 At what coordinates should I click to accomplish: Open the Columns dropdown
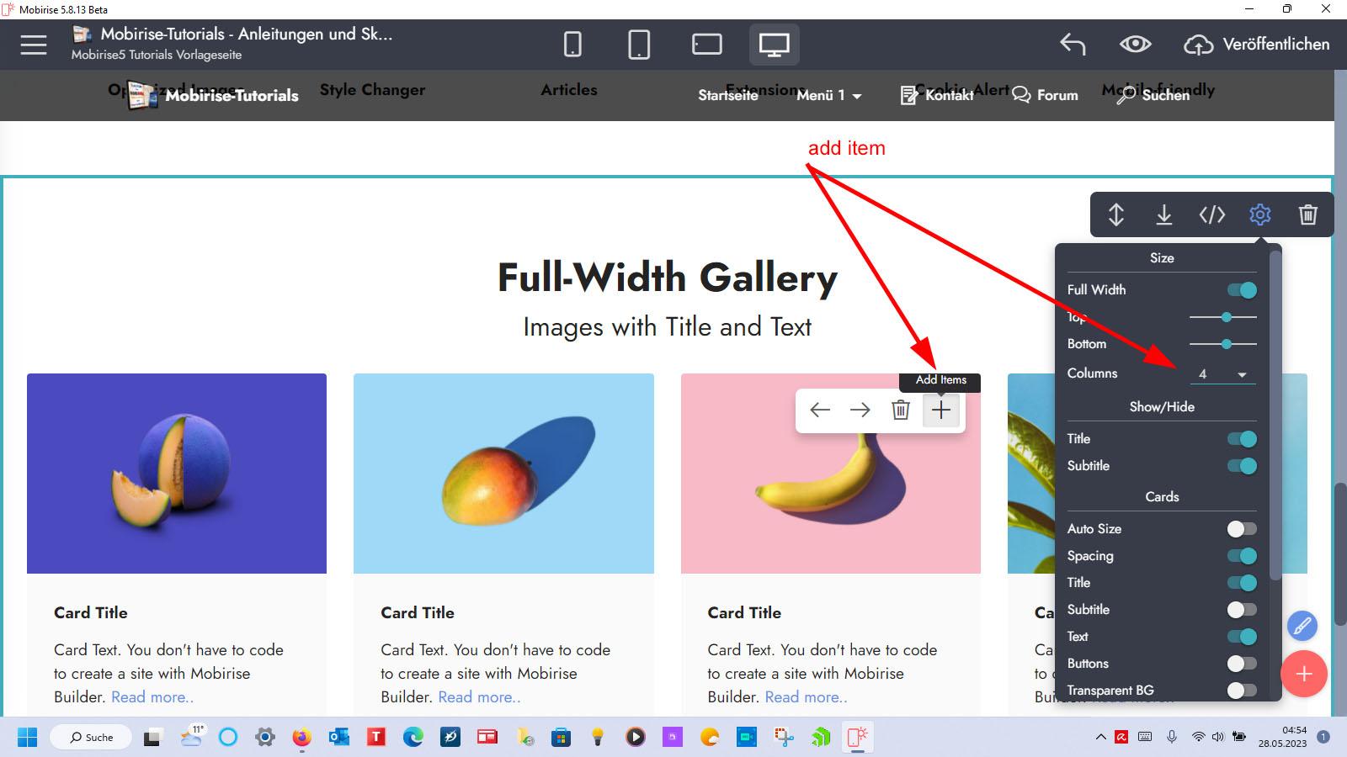pyautogui.click(x=1223, y=374)
